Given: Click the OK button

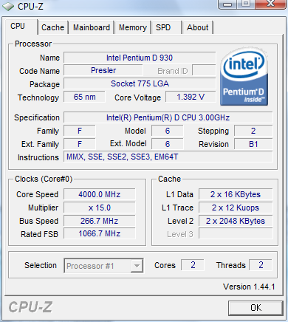Looking at the screenshot, I should tap(256, 308).
